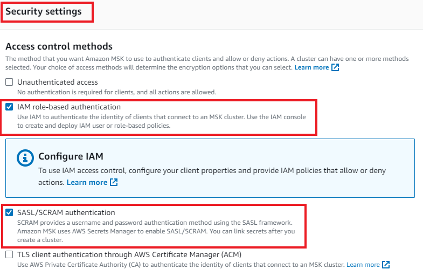
Task: Click 'TLS client authentication through AWS Certificate Manager' label
Action: click(129, 254)
